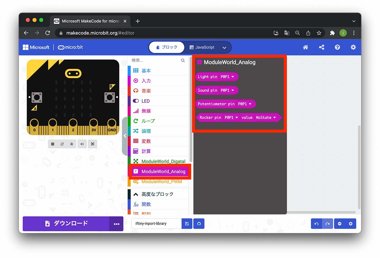This screenshot has width=380, height=258.
Task: Share the project with the share icon
Action: click(322, 47)
